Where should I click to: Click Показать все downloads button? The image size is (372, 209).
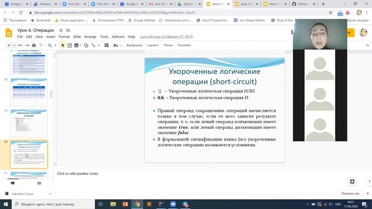(350, 193)
